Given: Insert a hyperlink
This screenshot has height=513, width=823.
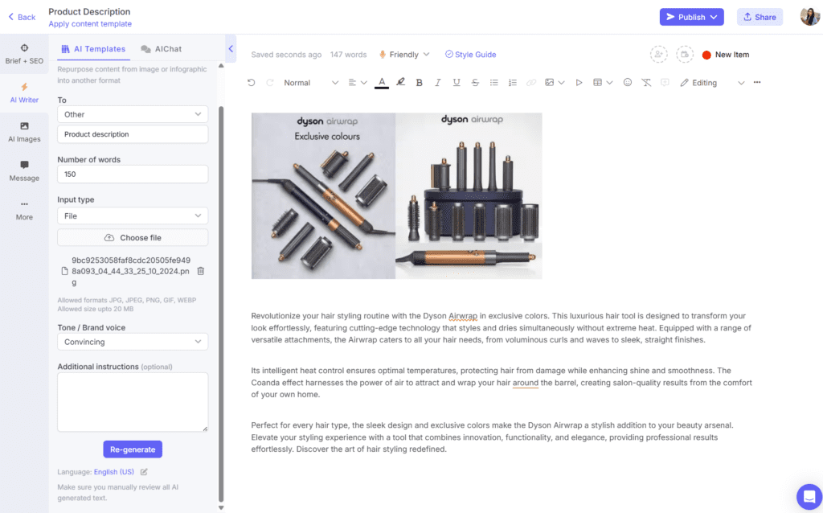Looking at the screenshot, I should [530, 82].
